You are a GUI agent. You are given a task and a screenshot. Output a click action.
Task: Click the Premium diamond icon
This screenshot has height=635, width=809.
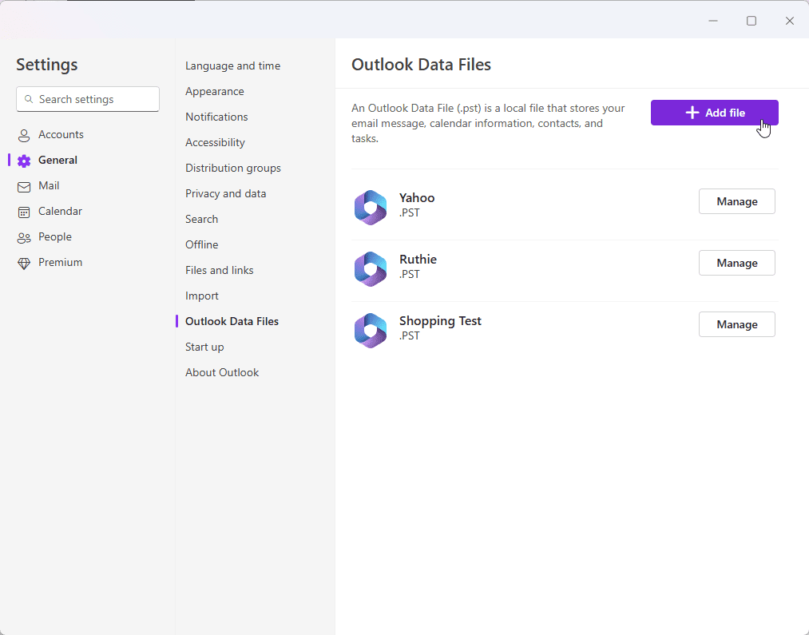click(24, 263)
